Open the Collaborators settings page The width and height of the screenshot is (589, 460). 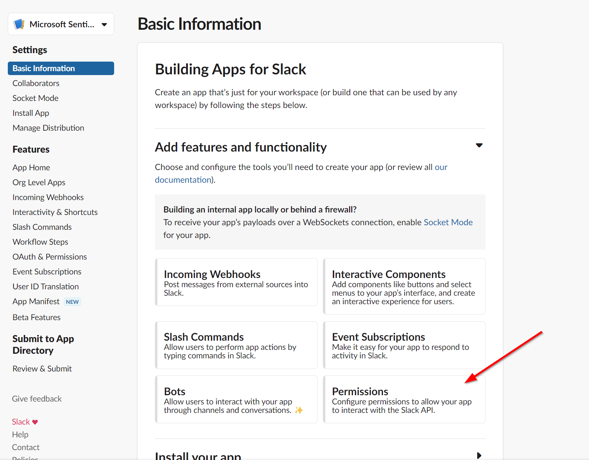pos(36,83)
